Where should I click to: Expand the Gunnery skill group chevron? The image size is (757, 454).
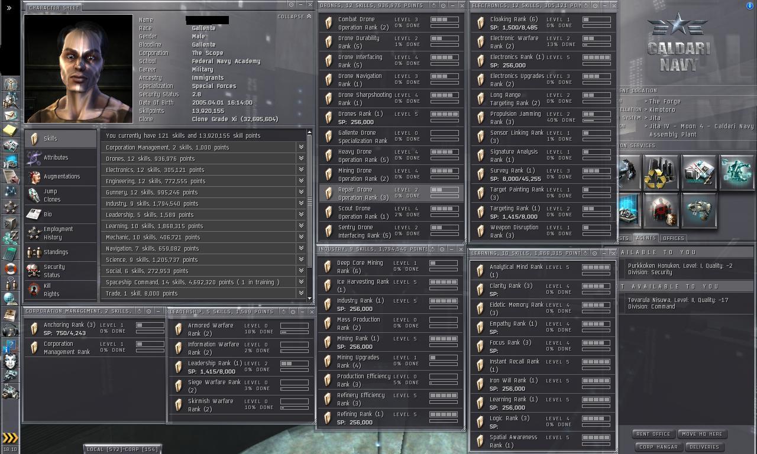(x=301, y=192)
